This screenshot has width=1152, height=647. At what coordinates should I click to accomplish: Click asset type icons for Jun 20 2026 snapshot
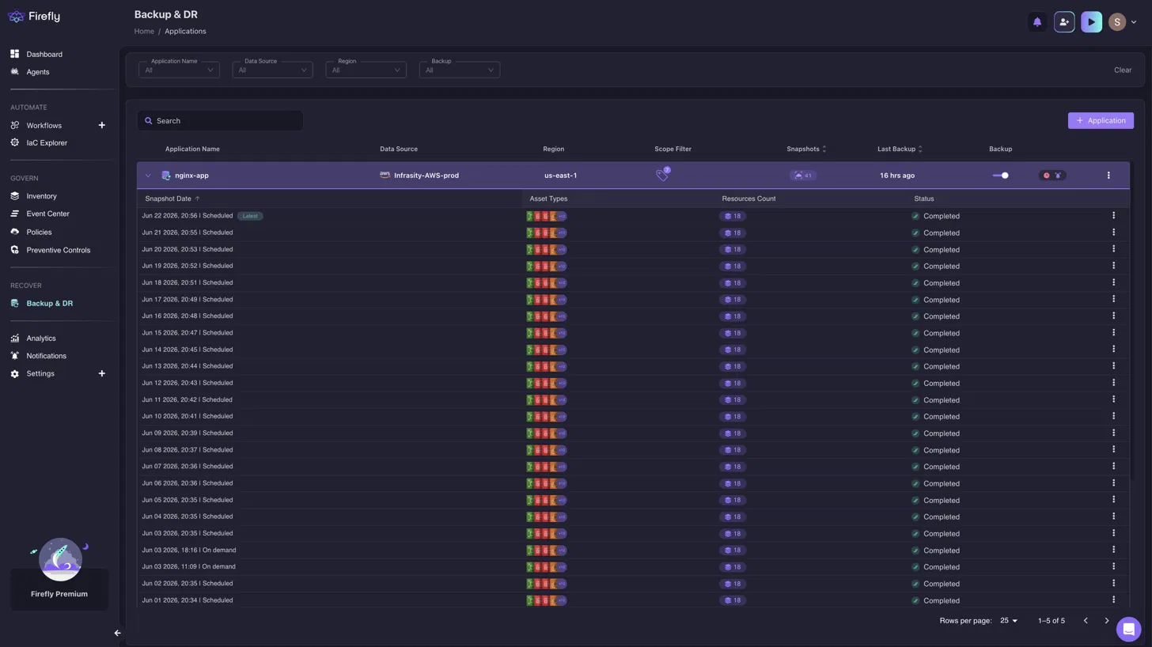(x=547, y=249)
